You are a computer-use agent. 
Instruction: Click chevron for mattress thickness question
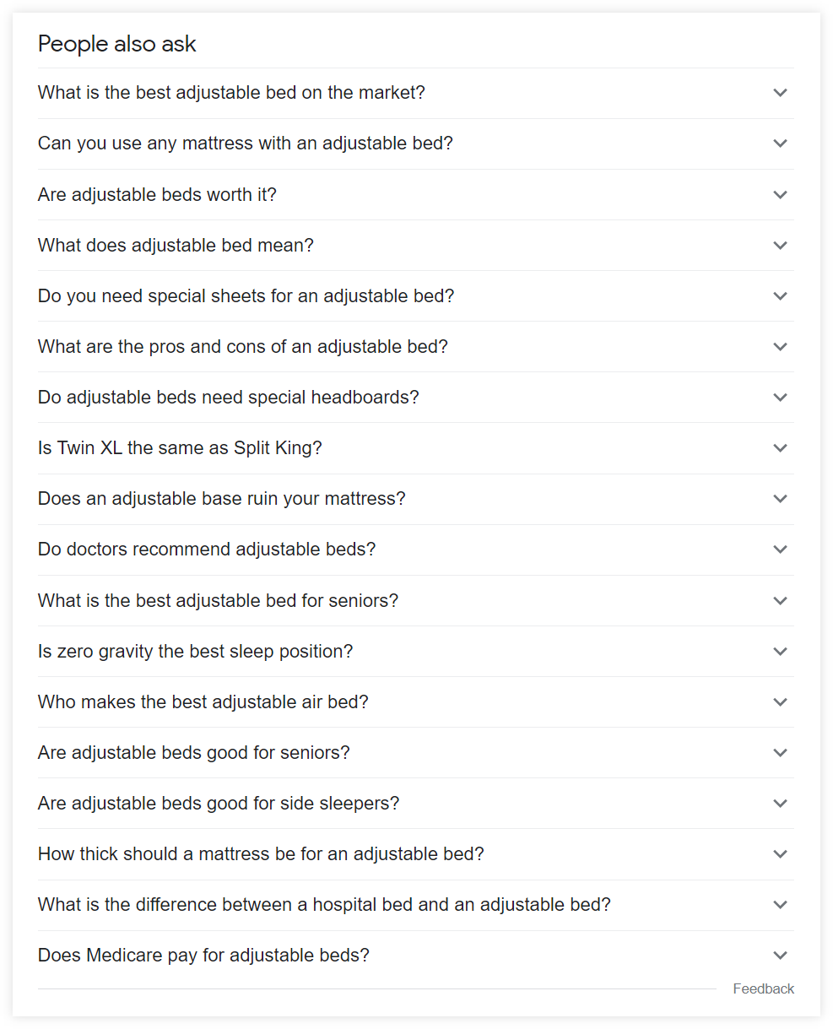click(x=780, y=854)
